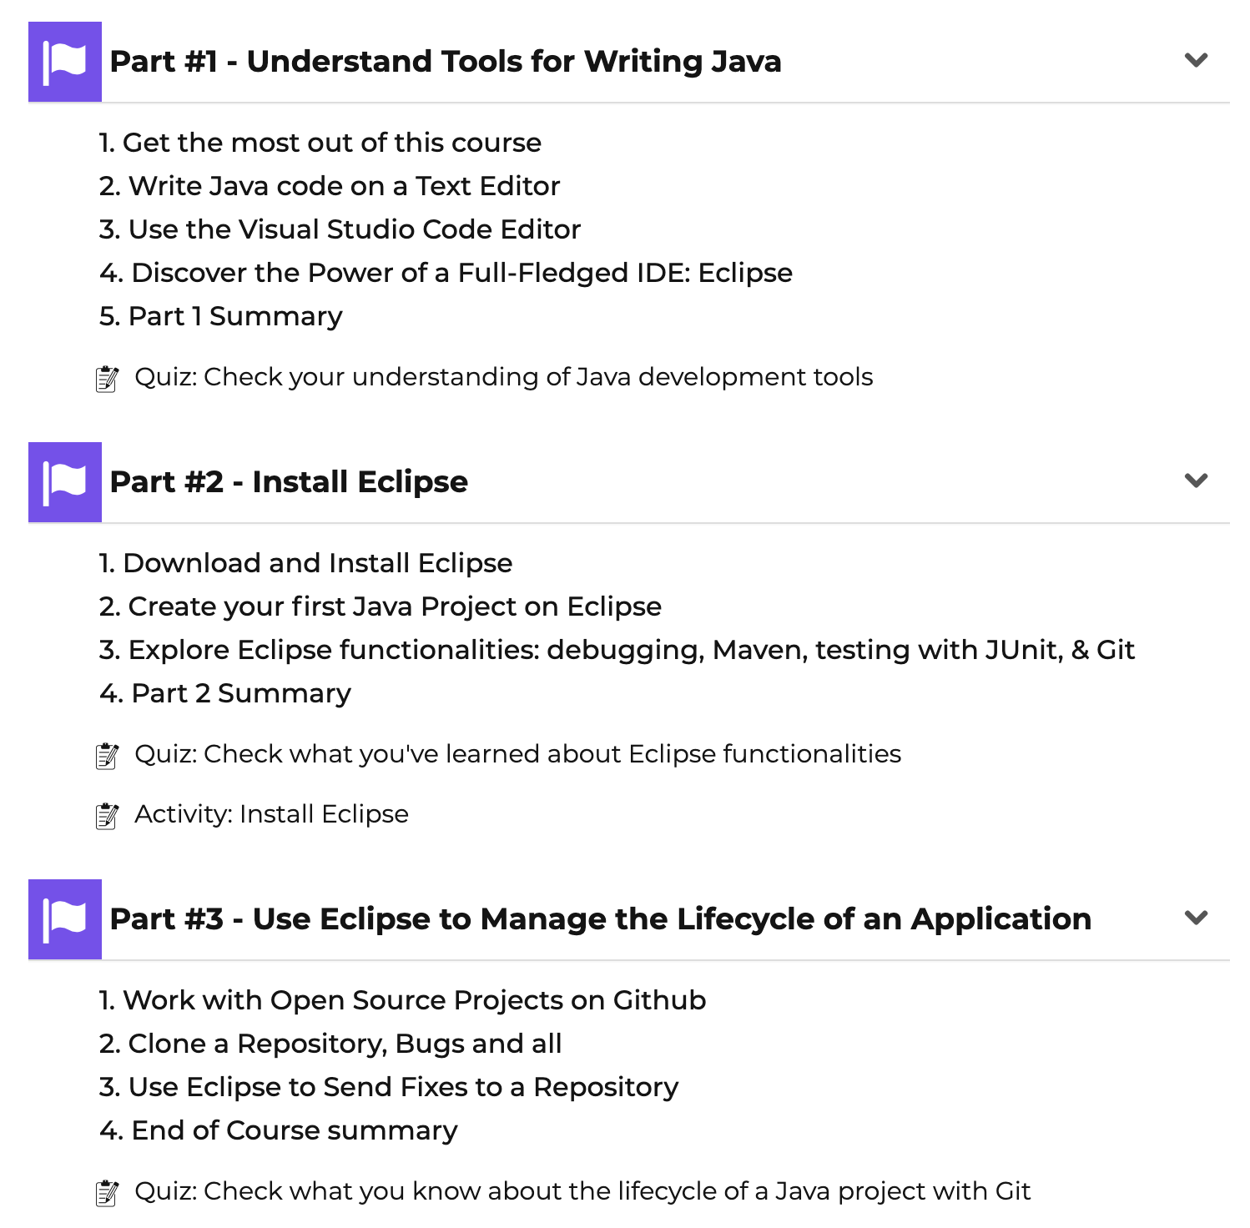This screenshot has height=1228, width=1250.
Task: Click the Install Eclipse activity clipboard icon
Action: click(107, 815)
